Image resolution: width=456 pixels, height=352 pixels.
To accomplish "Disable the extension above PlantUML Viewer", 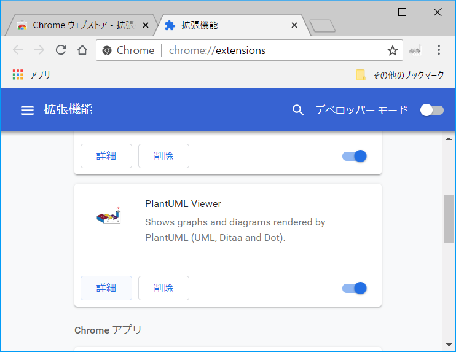I will coord(355,156).
